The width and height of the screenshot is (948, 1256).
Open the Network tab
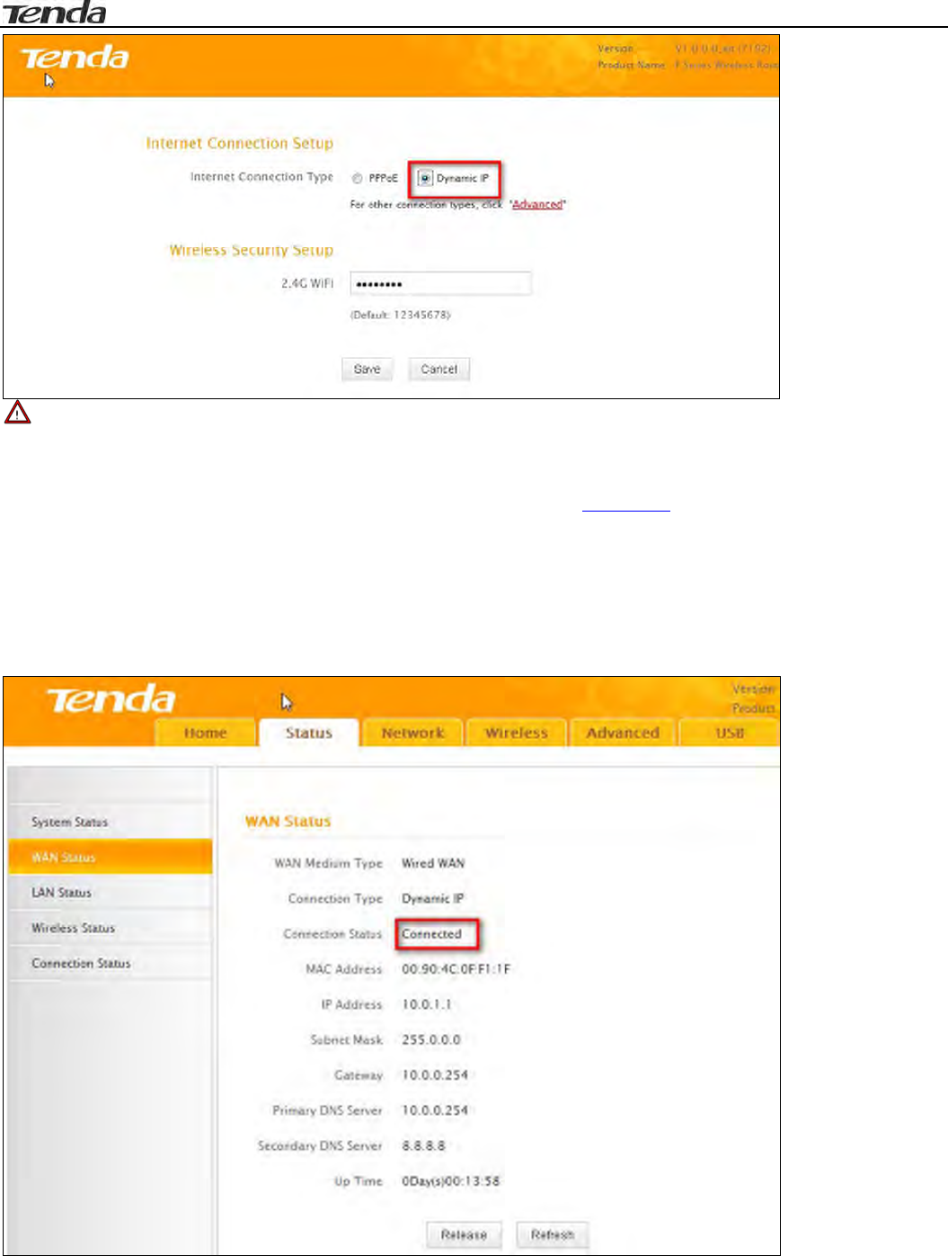[412, 733]
